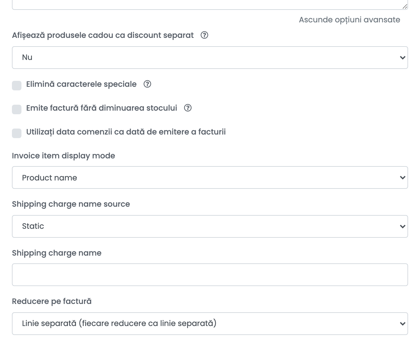Open 'Shipping charge name source' dropdown
The height and width of the screenshot is (346, 420).
pyautogui.click(x=210, y=226)
